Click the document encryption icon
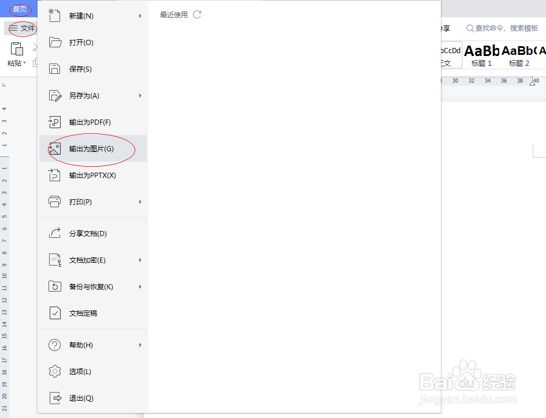The height and width of the screenshot is (418, 546). coord(55,260)
